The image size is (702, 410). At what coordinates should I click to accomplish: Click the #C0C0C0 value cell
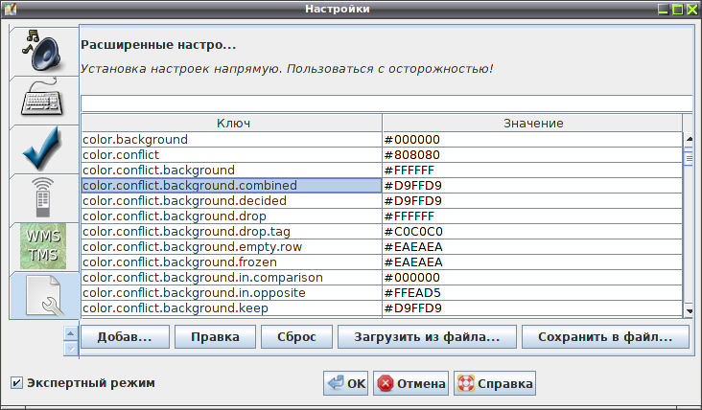pyautogui.click(x=532, y=231)
